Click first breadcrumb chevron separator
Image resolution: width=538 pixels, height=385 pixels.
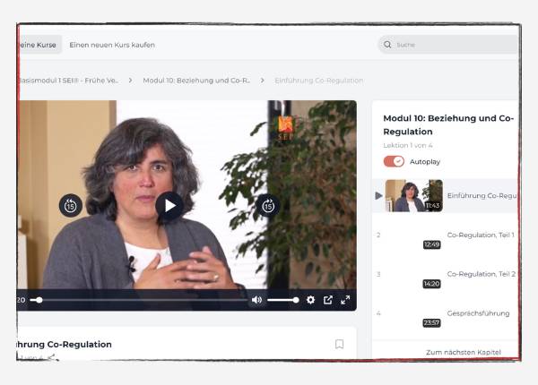130,81
